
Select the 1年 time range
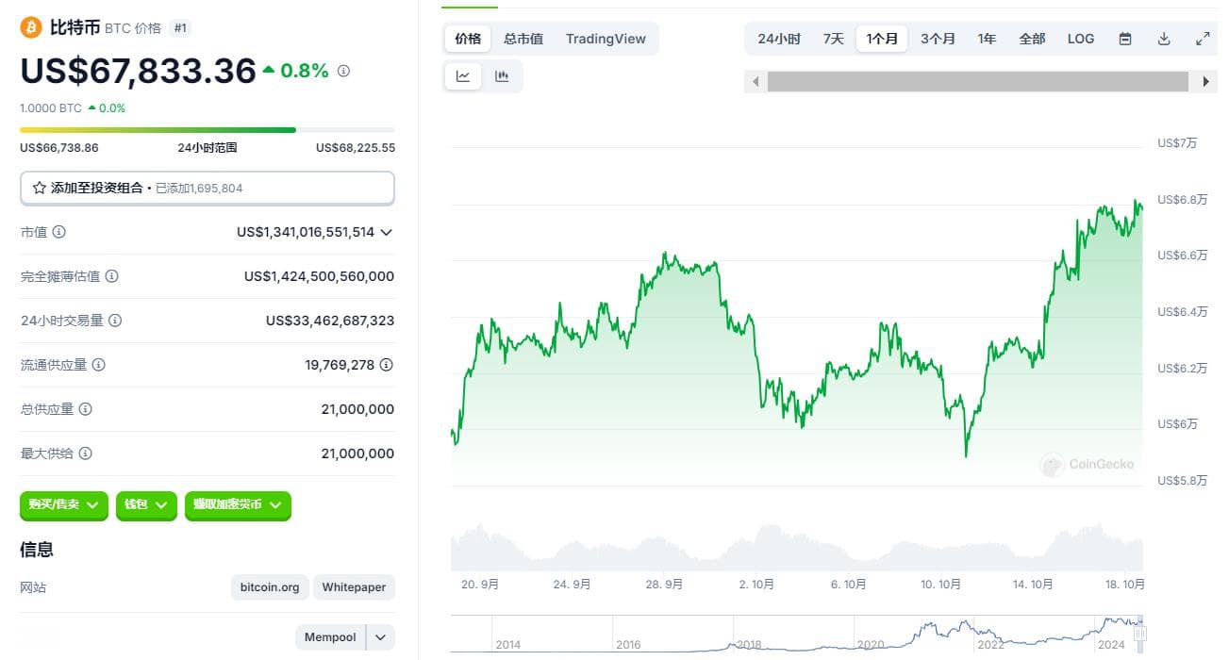[987, 39]
